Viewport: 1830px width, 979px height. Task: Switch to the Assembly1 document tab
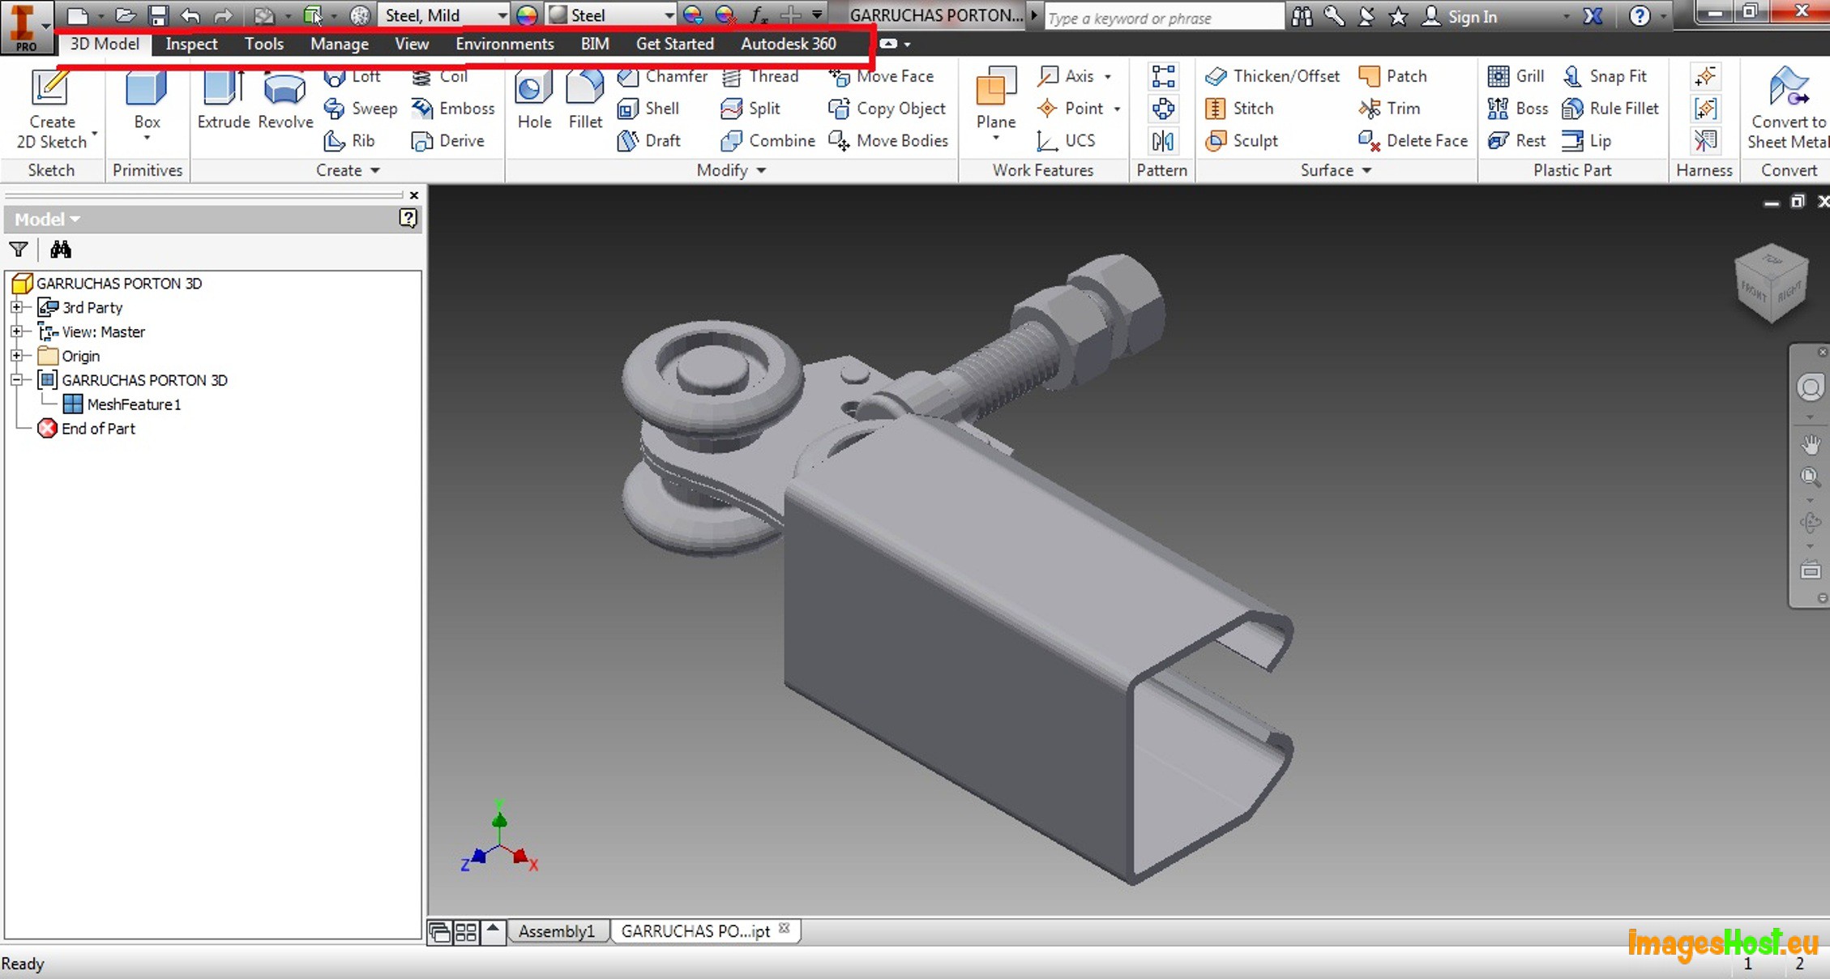pyautogui.click(x=557, y=931)
